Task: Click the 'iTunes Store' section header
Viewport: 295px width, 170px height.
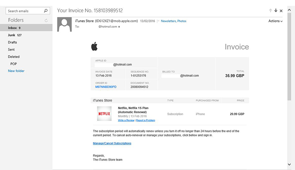Action: point(102,100)
